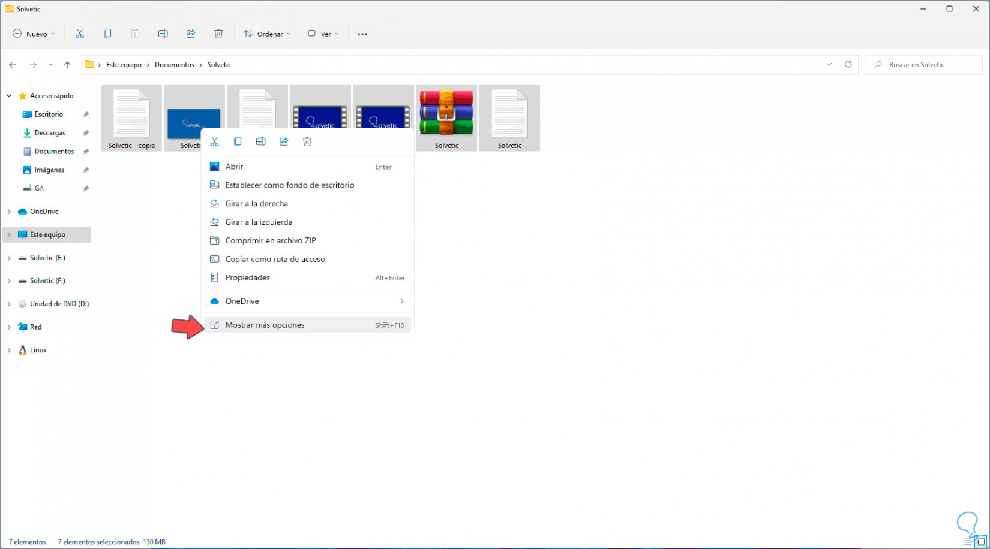Click the Delete trash icon in the top toolbar
The width and height of the screenshot is (990, 549).
pos(218,34)
